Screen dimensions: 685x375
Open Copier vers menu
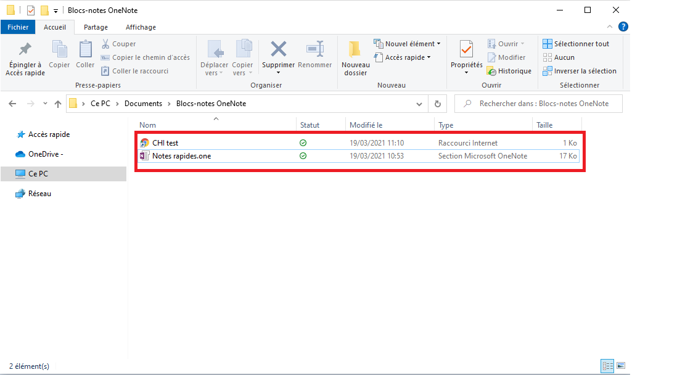click(x=242, y=59)
